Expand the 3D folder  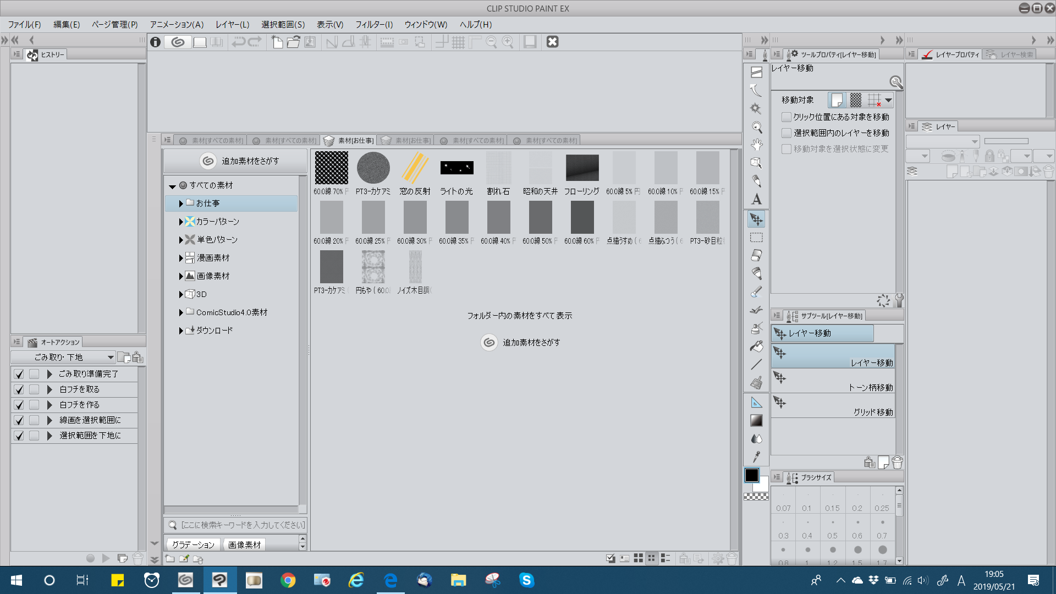tap(181, 294)
